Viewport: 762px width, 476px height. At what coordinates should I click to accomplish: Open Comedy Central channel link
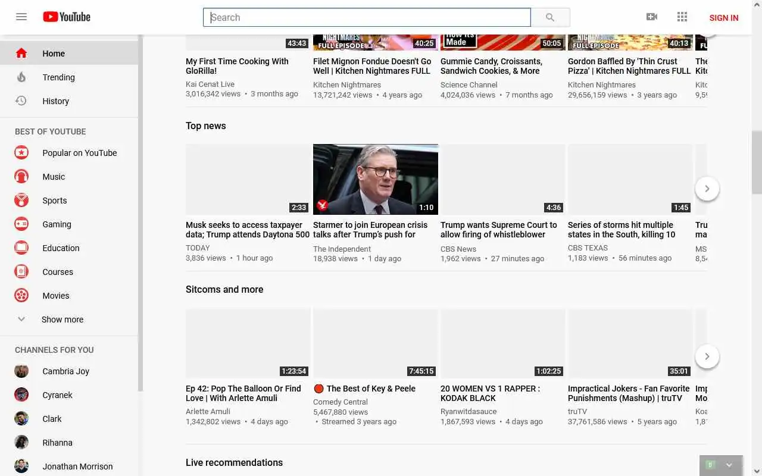[x=341, y=402]
